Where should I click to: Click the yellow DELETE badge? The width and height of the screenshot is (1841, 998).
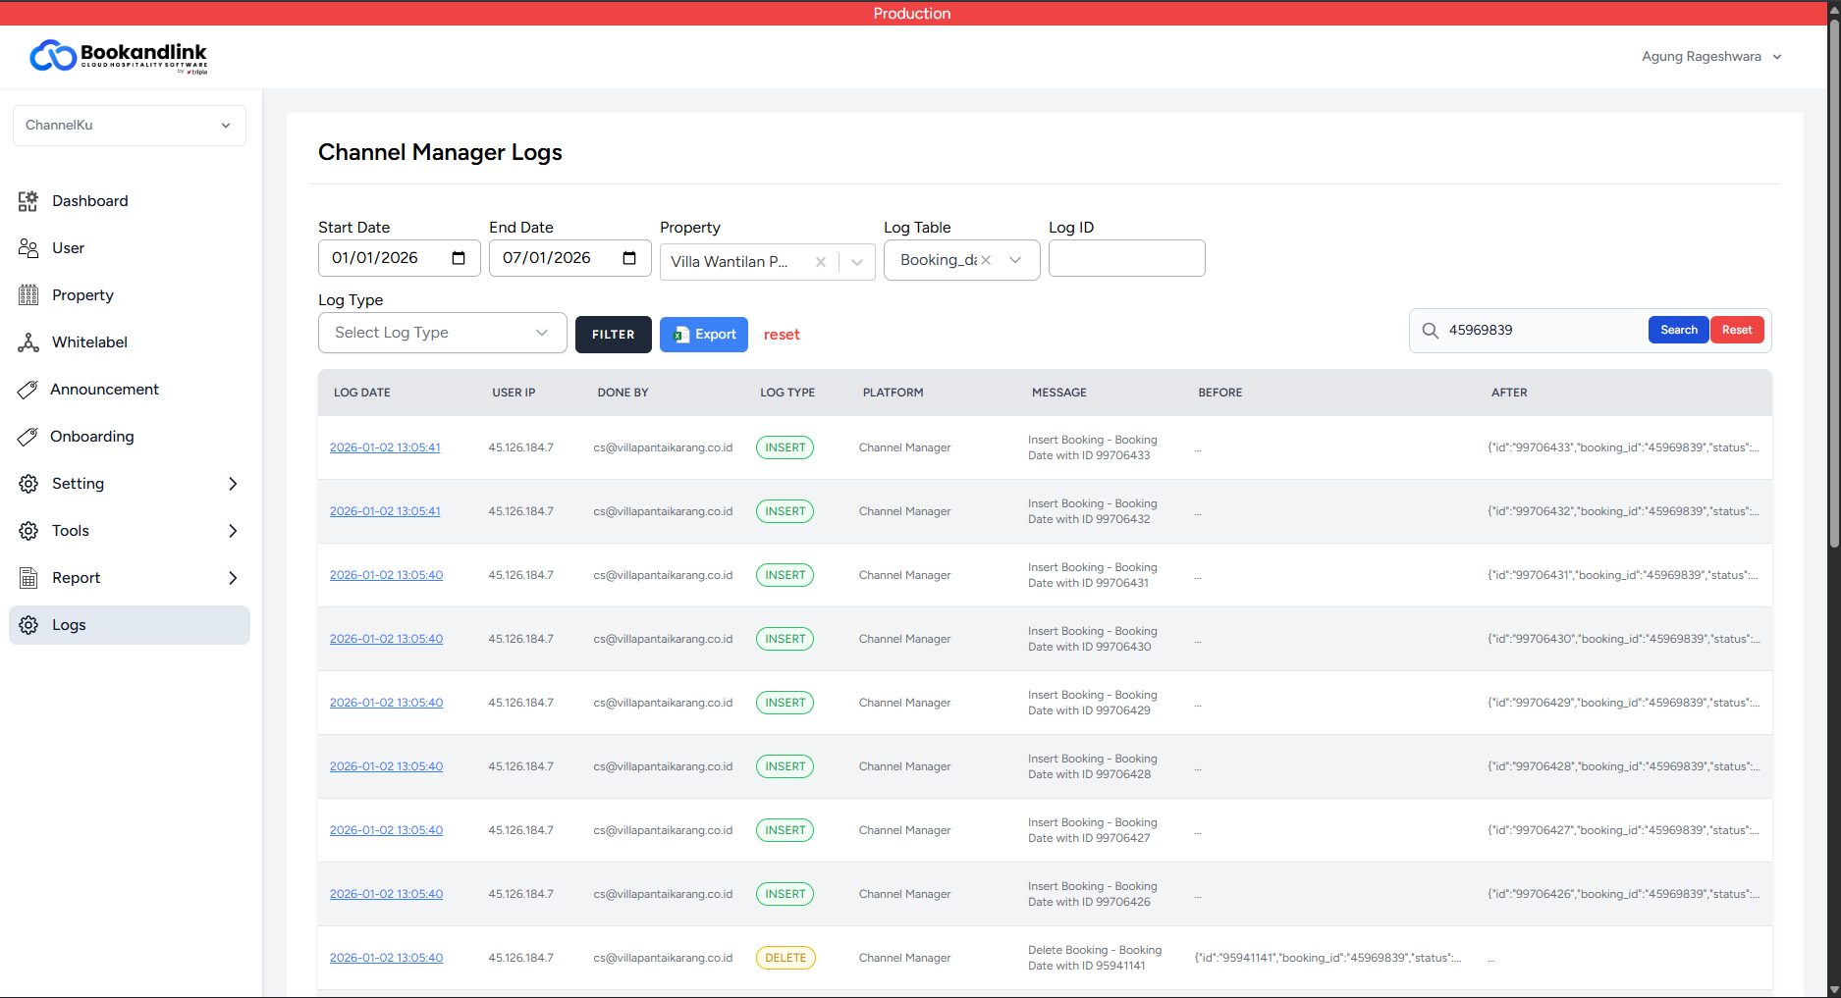785,958
